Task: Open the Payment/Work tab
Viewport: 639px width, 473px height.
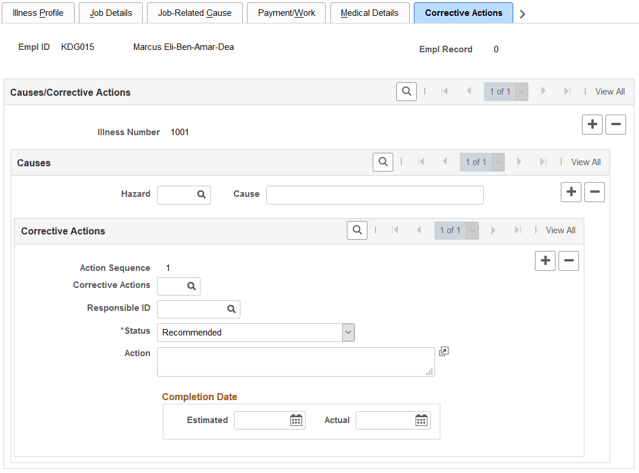Action: (286, 12)
